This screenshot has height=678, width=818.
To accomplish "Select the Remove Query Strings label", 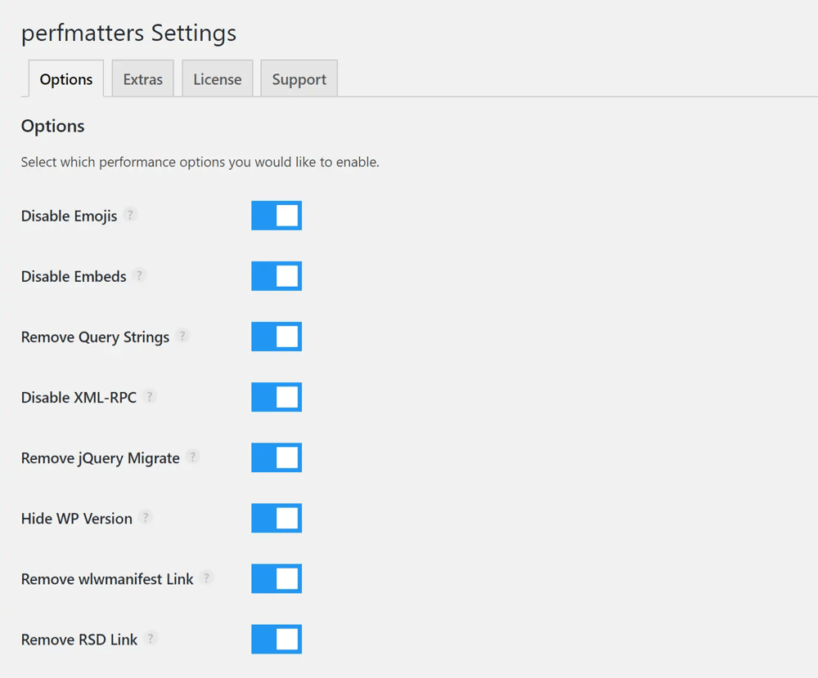I will (95, 337).
